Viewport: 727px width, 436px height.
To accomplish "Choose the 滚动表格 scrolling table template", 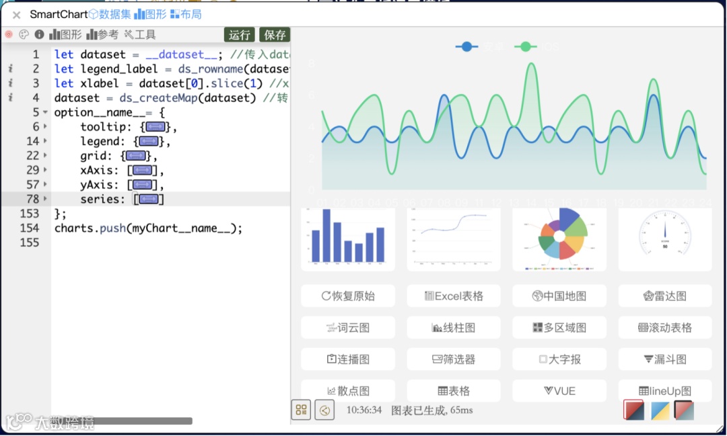I will [x=665, y=328].
